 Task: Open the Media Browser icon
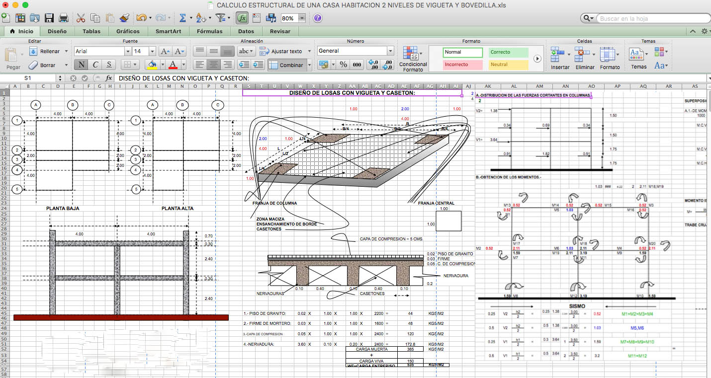[271, 18]
